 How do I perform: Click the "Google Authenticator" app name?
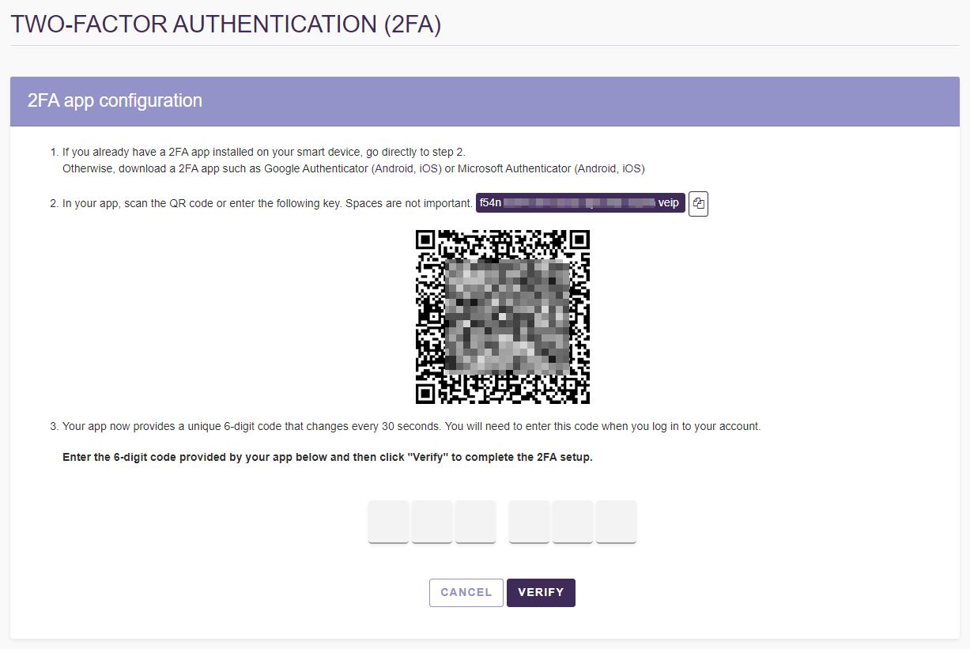[317, 168]
